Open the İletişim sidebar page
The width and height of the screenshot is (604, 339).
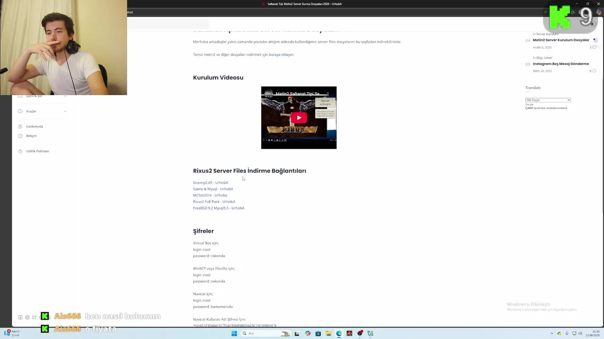(x=31, y=136)
